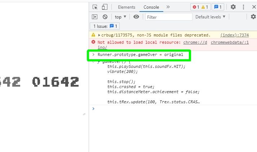Click the 01642 game score
The height and width of the screenshot is (152, 257).
coord(56,82)
